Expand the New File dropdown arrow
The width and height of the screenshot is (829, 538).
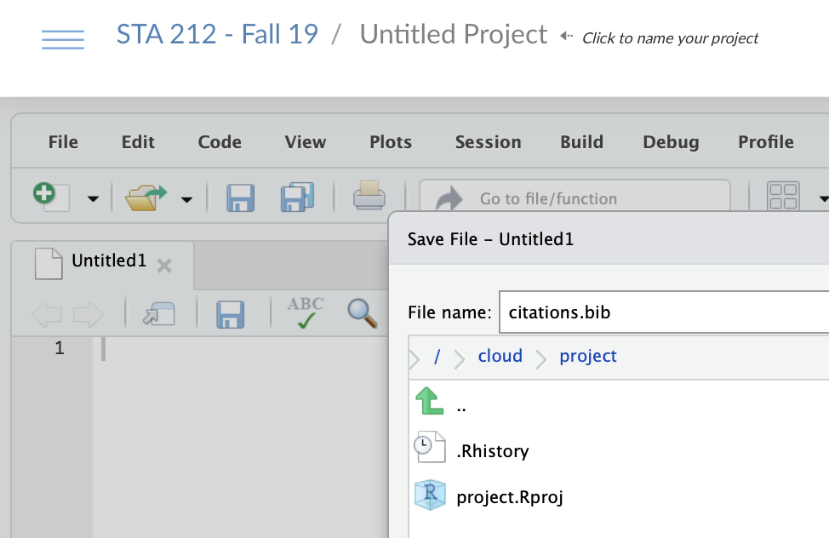point(93,199)
